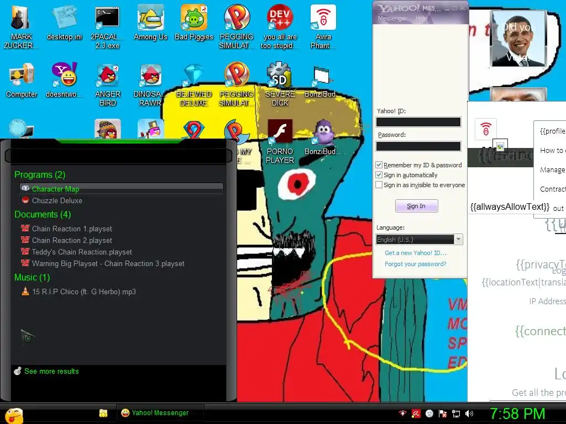Click the Avira logo in the Phantom window
The image size is (566, 424).
[486, 129]
